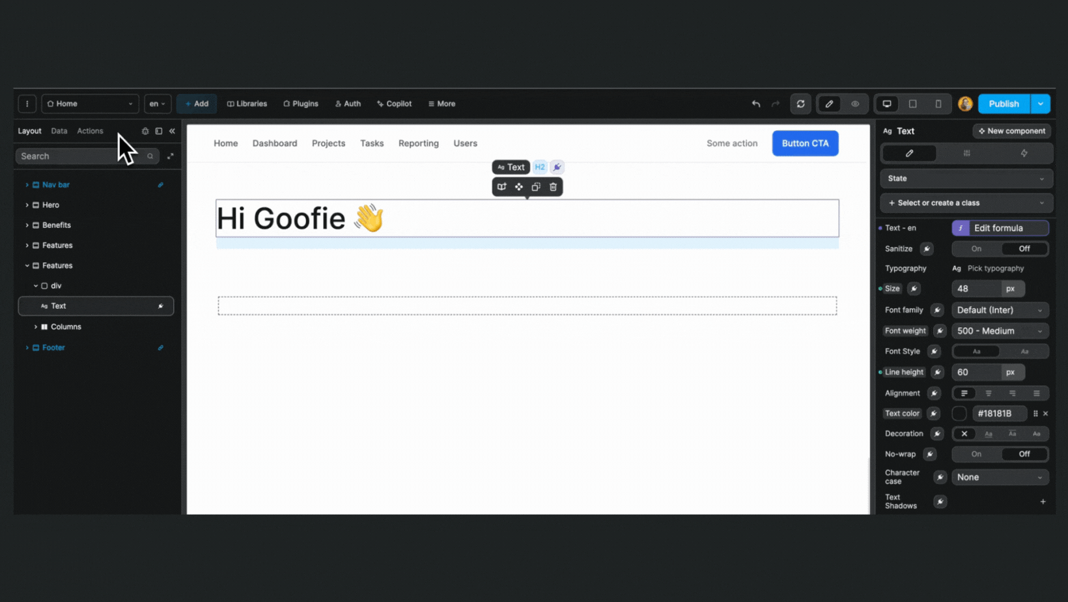
Task: Select the tablet device preview icon
Action: click(x=912, y=104)
